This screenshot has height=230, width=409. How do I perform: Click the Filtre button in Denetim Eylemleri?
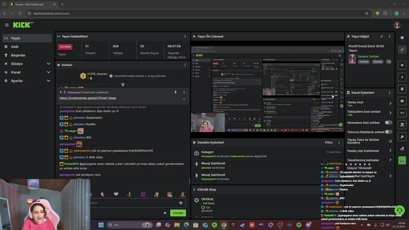(x=328, y=142)
